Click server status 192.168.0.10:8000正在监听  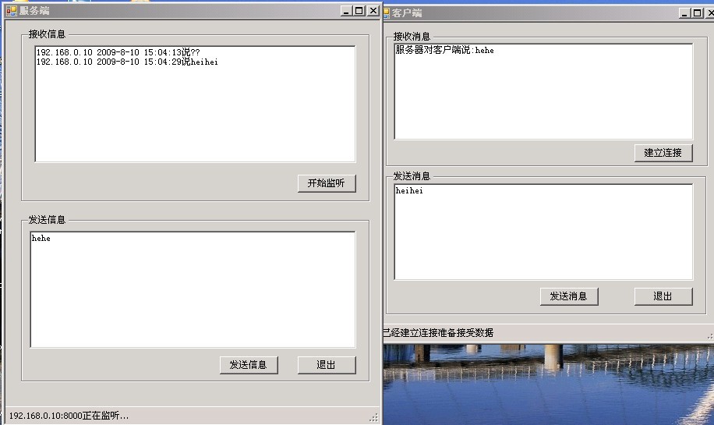(x=69, y=416)
